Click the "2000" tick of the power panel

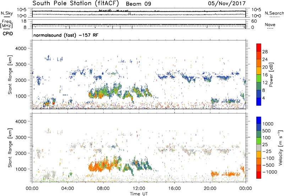[x=21, y=80]
